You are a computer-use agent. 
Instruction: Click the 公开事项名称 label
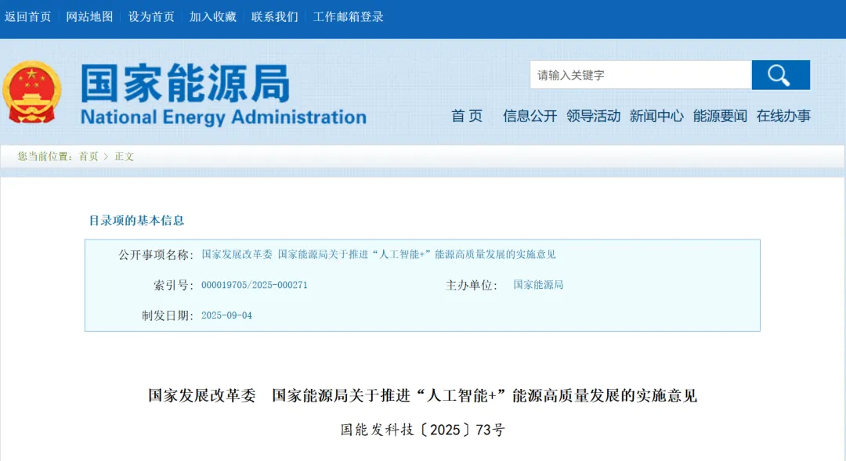point(156,254)
